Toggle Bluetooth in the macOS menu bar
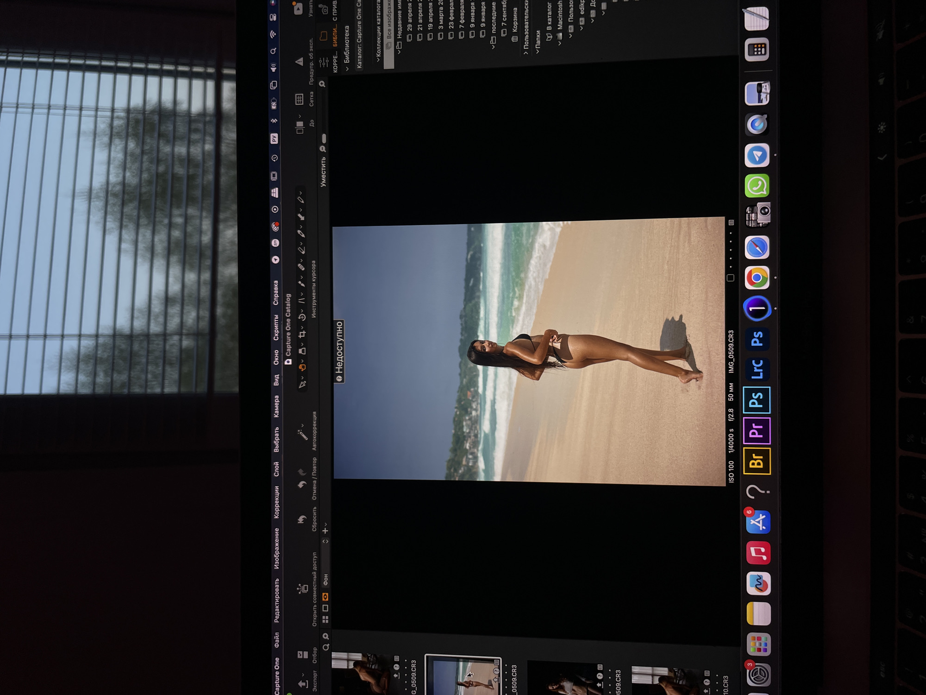 tap(274, 121)
